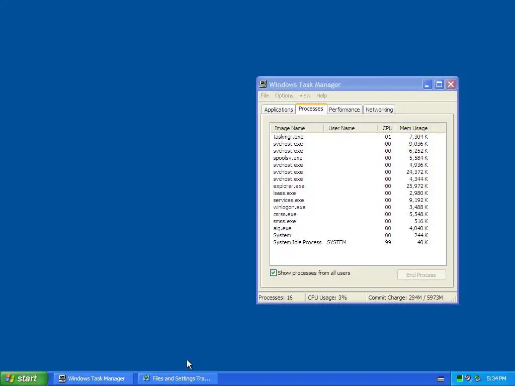Image resolution: width=515 pixels, height=386 pixels.
Task: Select svchost.exe using 24,372 K memory
Action: 351,172
